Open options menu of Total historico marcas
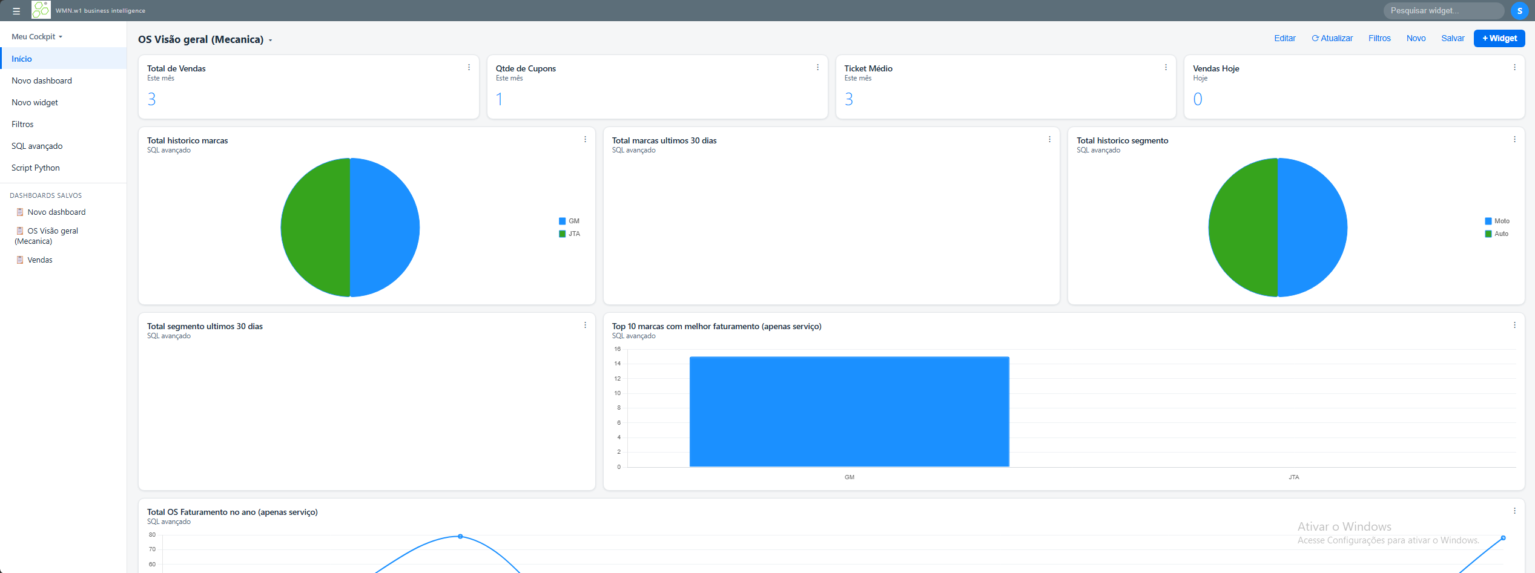1535x573 pixels. [x=585, y=139]
